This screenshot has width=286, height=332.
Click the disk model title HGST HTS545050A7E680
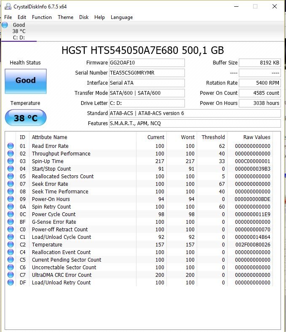tap(143, 51)
